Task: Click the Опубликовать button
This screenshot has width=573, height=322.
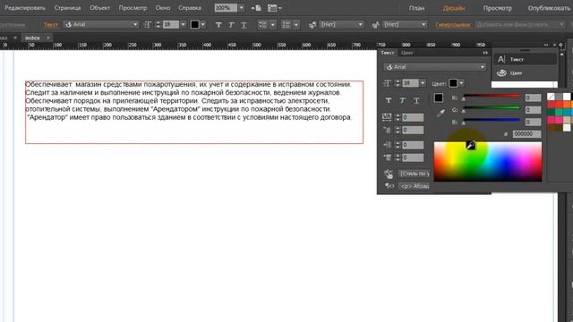Action: click(549, 8)
